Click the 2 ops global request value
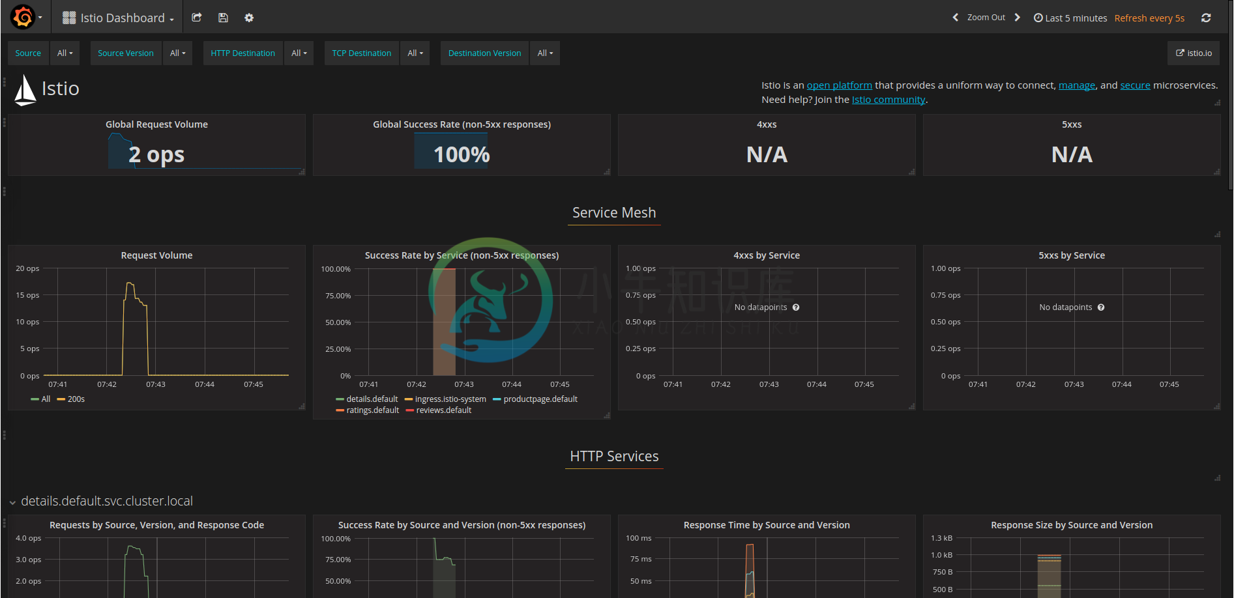The height and width of the screenshot is (598, 1234). point(156,154)
